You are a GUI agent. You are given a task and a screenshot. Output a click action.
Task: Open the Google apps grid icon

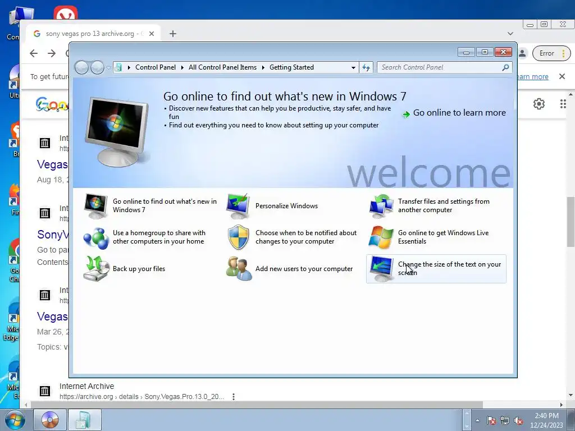563,104
